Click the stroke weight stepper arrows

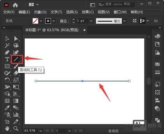(73, 21)
